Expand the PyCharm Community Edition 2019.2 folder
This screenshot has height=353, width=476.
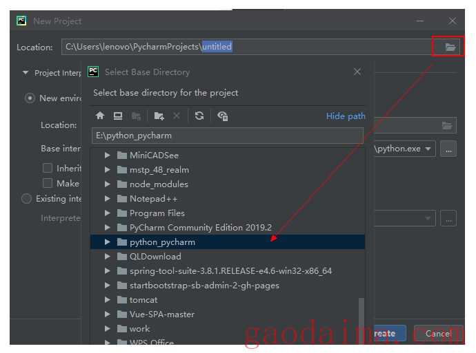pyautogui.click(x=107, y=227)
